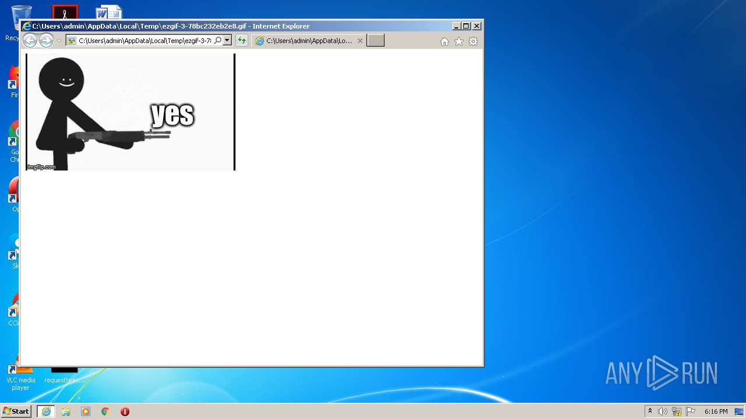746x419 pixels.
Task: Open the Home page icon
Action: 445,41
